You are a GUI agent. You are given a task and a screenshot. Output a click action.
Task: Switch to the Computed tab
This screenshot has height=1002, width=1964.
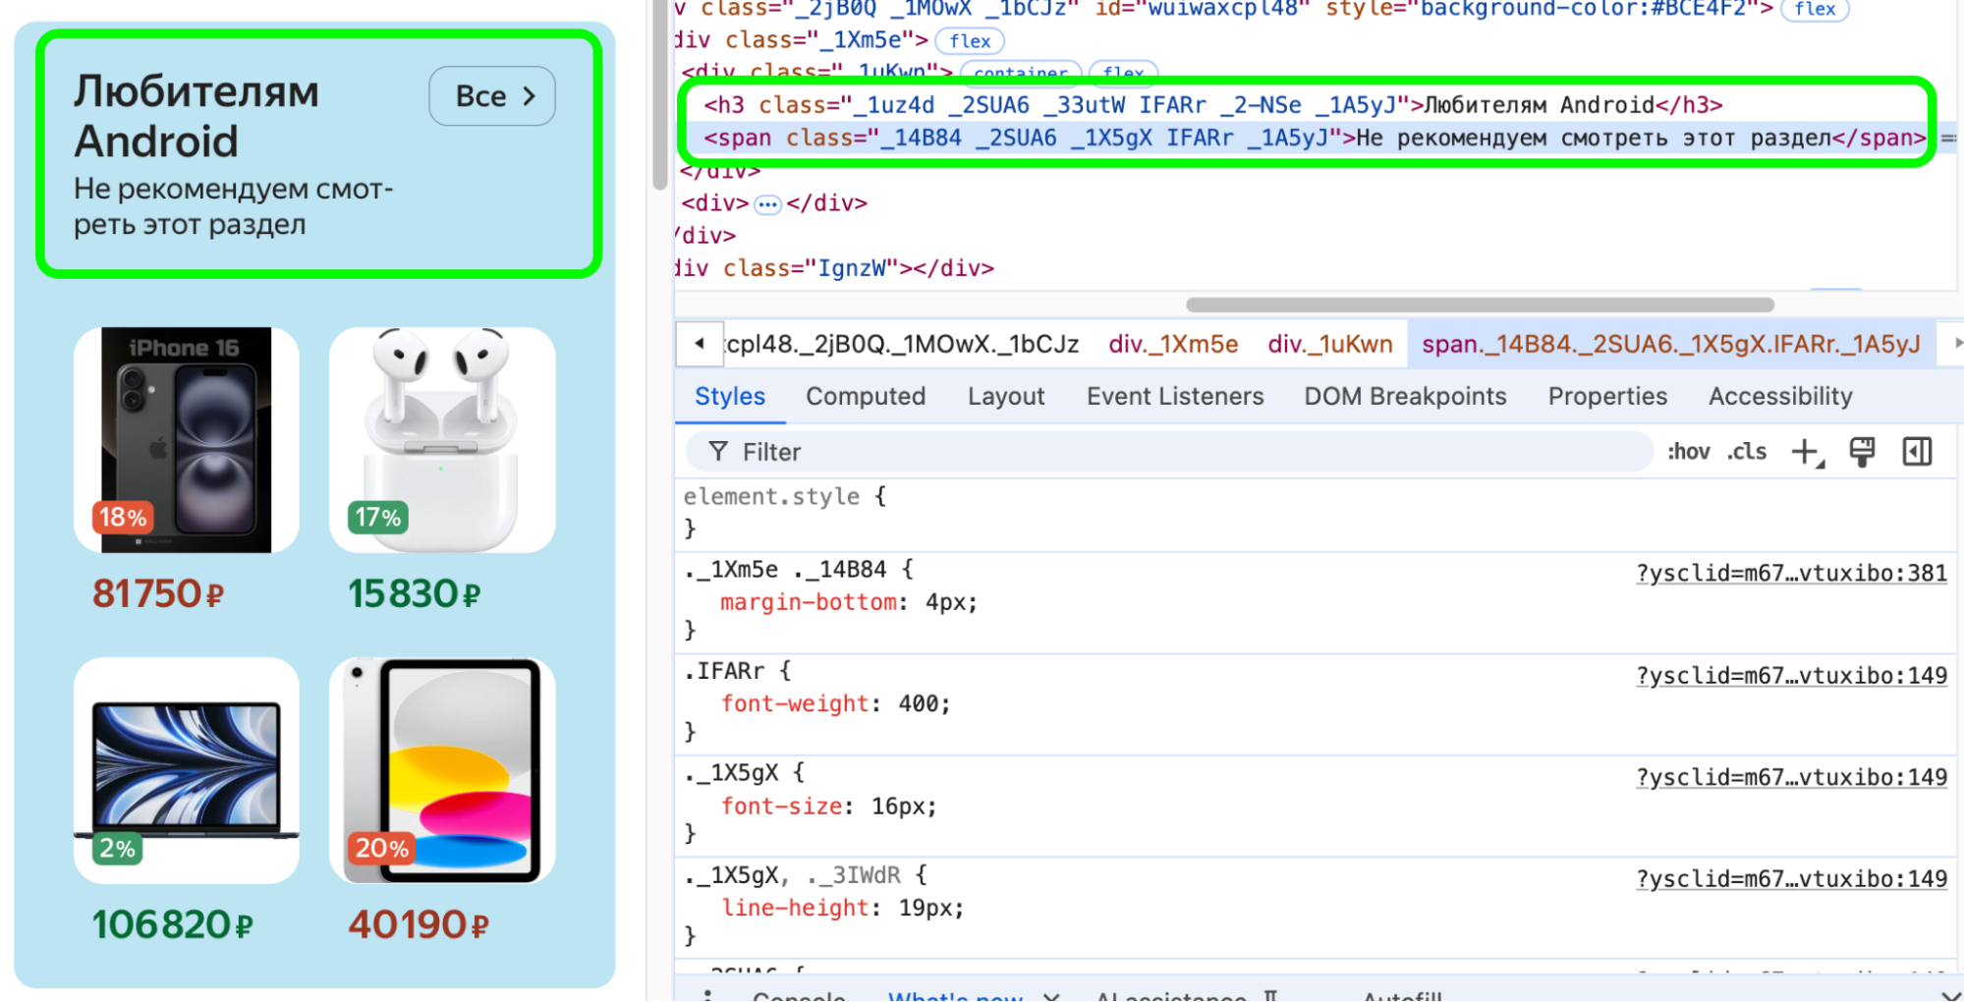866,396
